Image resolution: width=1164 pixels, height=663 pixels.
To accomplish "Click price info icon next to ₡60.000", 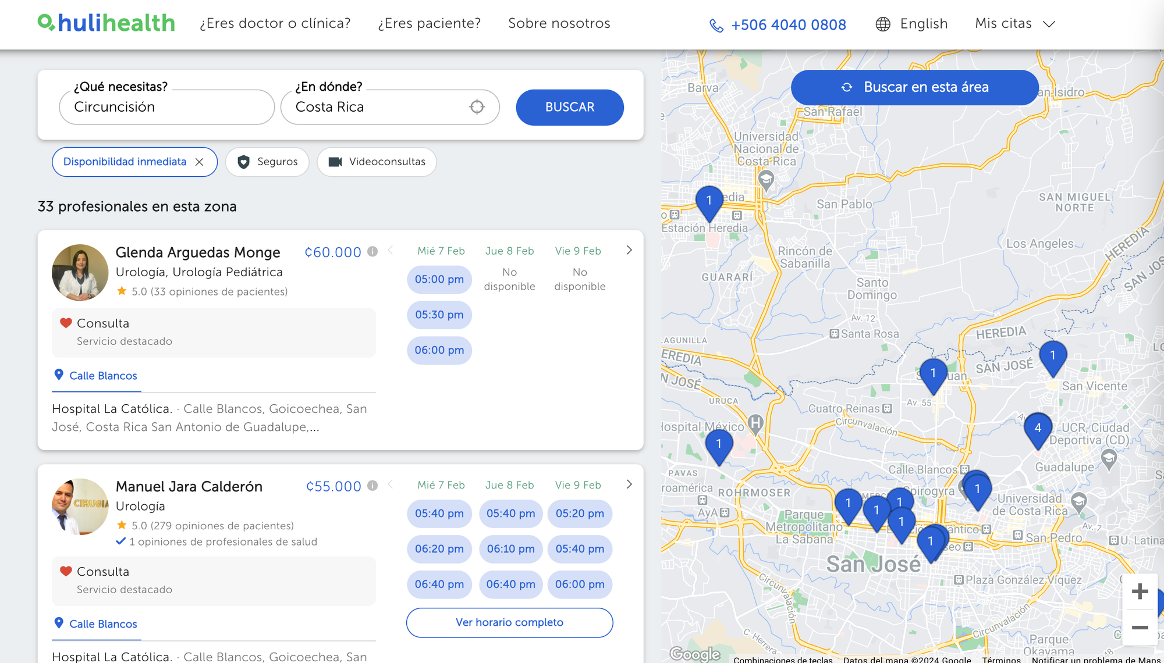I will [x=372, y=251].
